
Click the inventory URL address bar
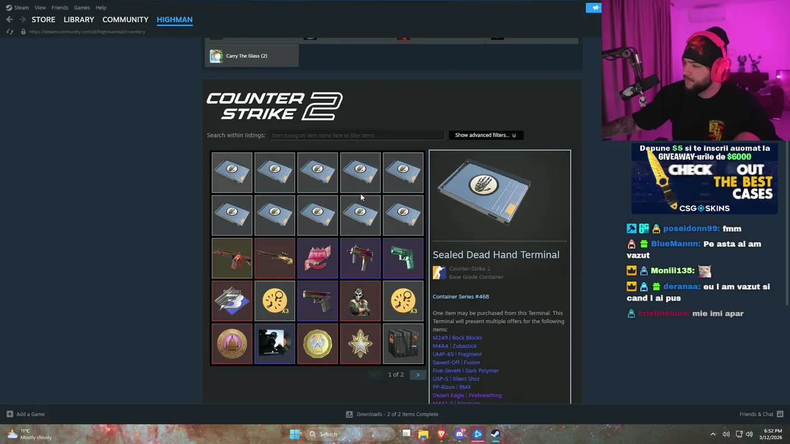[87, 31]
